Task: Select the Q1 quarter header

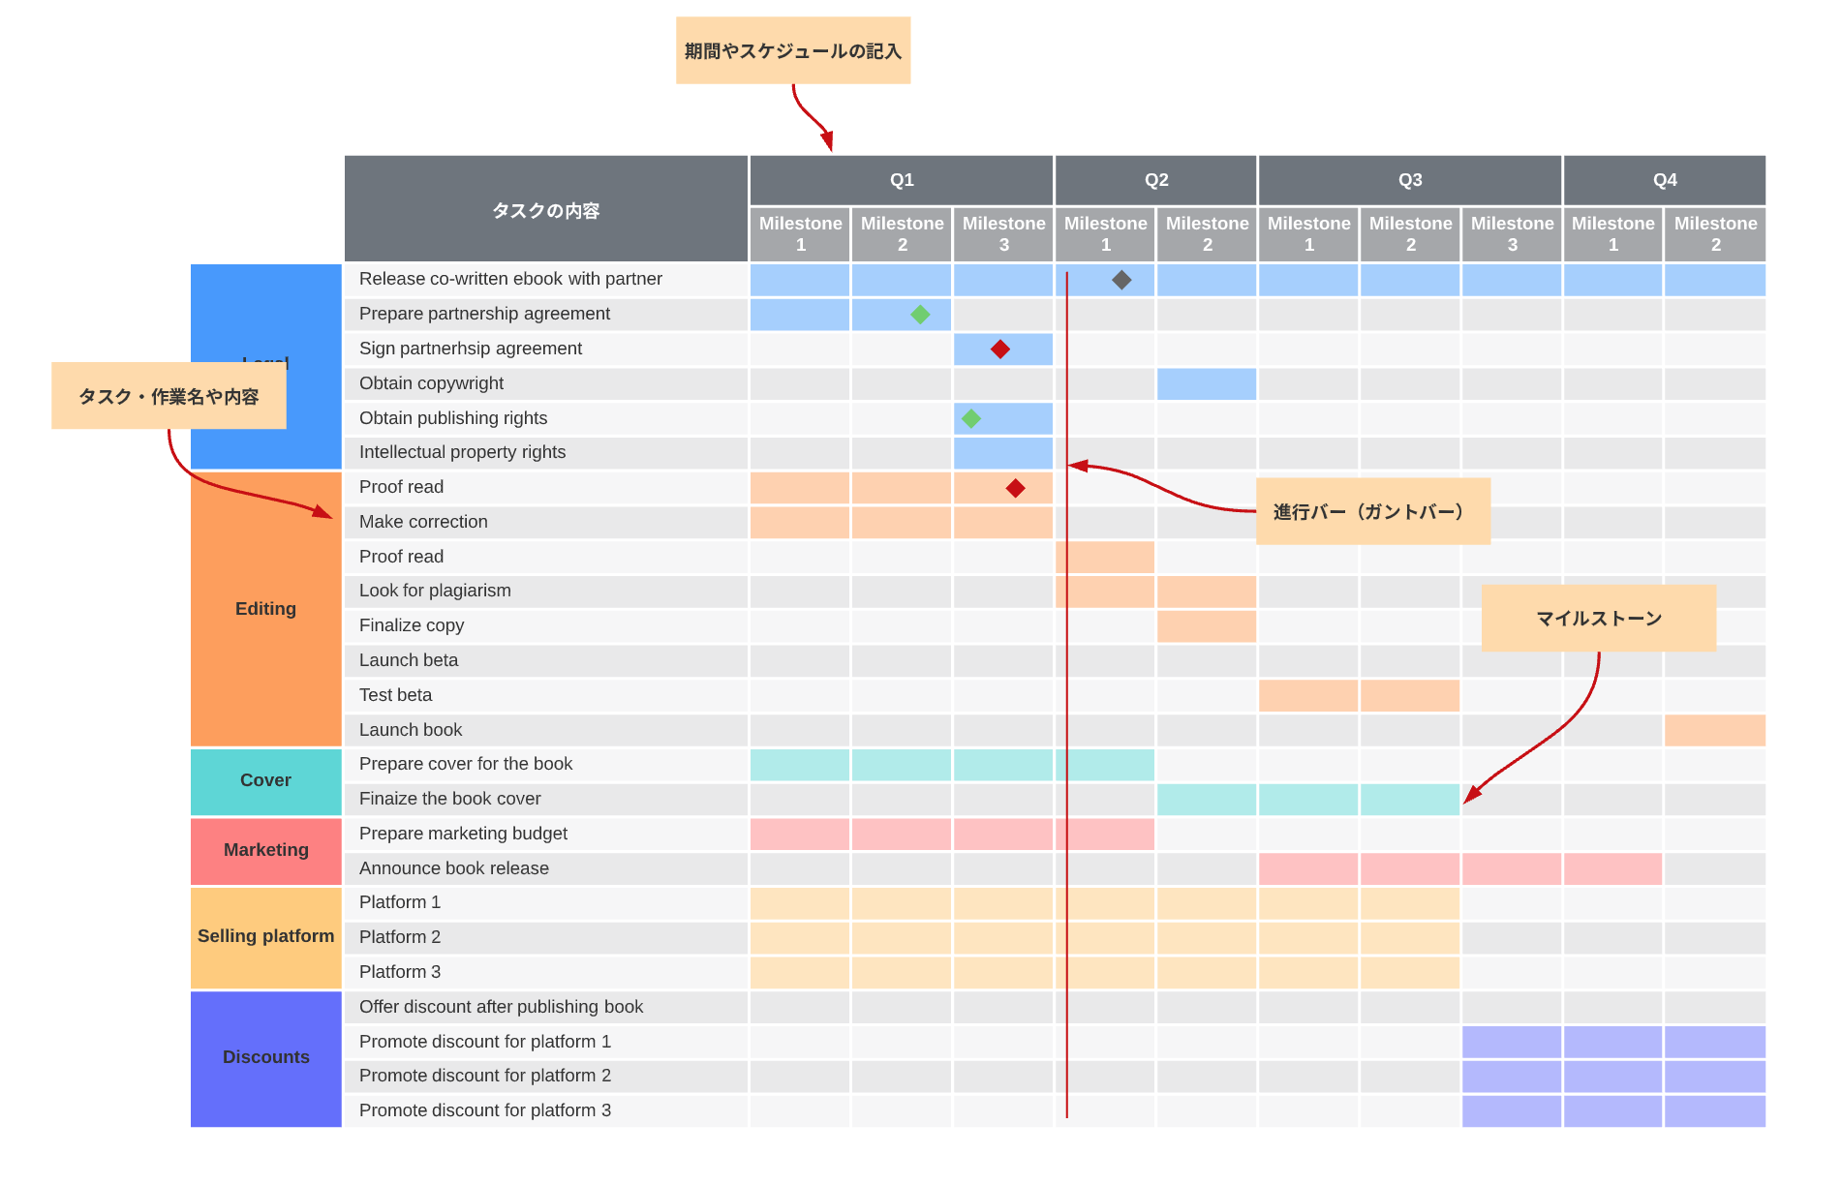Action: 901,180
